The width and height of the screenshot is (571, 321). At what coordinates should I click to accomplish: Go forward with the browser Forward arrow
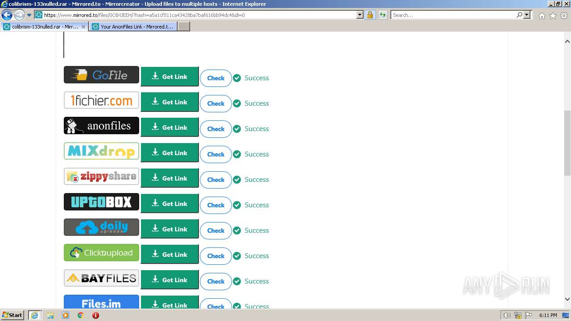point(19,15)
